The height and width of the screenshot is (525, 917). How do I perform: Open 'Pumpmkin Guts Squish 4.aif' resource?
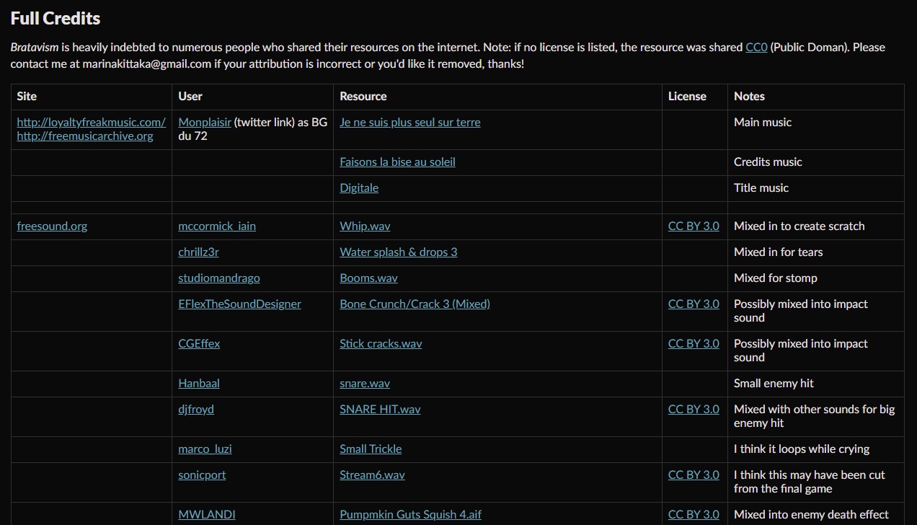410,515
